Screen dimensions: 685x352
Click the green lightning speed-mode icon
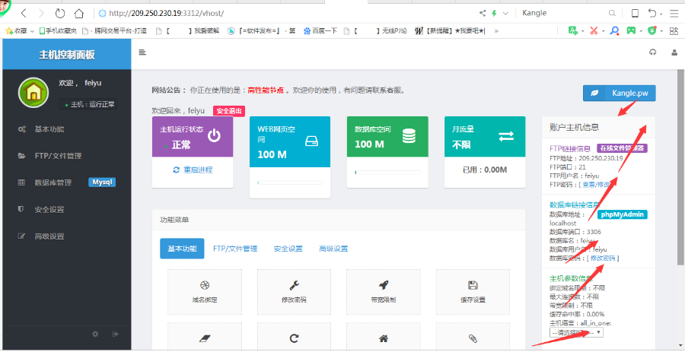(x=494, y=13)
